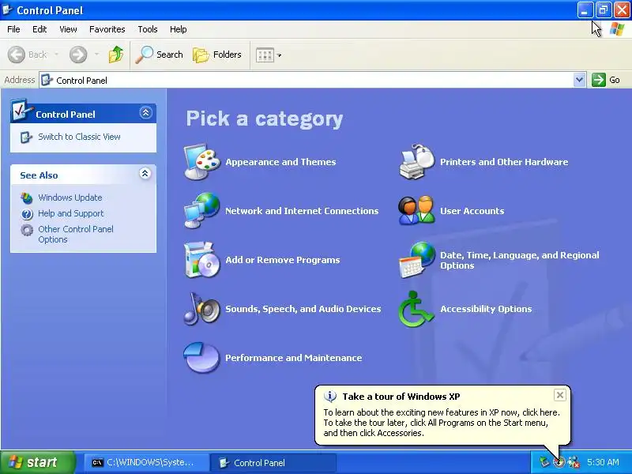Click the 5:30 AM taskbar clock
This screenshot has width=632, height=474.
click(603, 462)
